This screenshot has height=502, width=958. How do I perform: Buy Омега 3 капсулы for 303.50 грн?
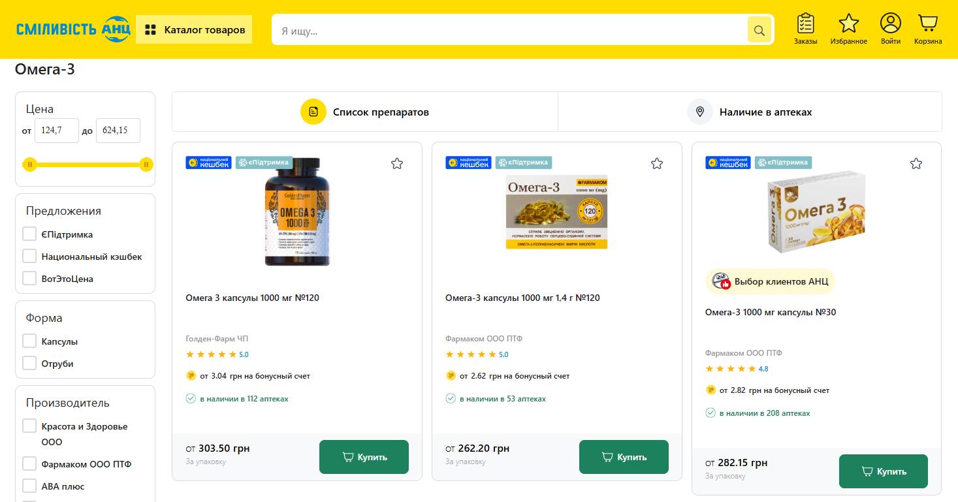(x=364, y=457)
